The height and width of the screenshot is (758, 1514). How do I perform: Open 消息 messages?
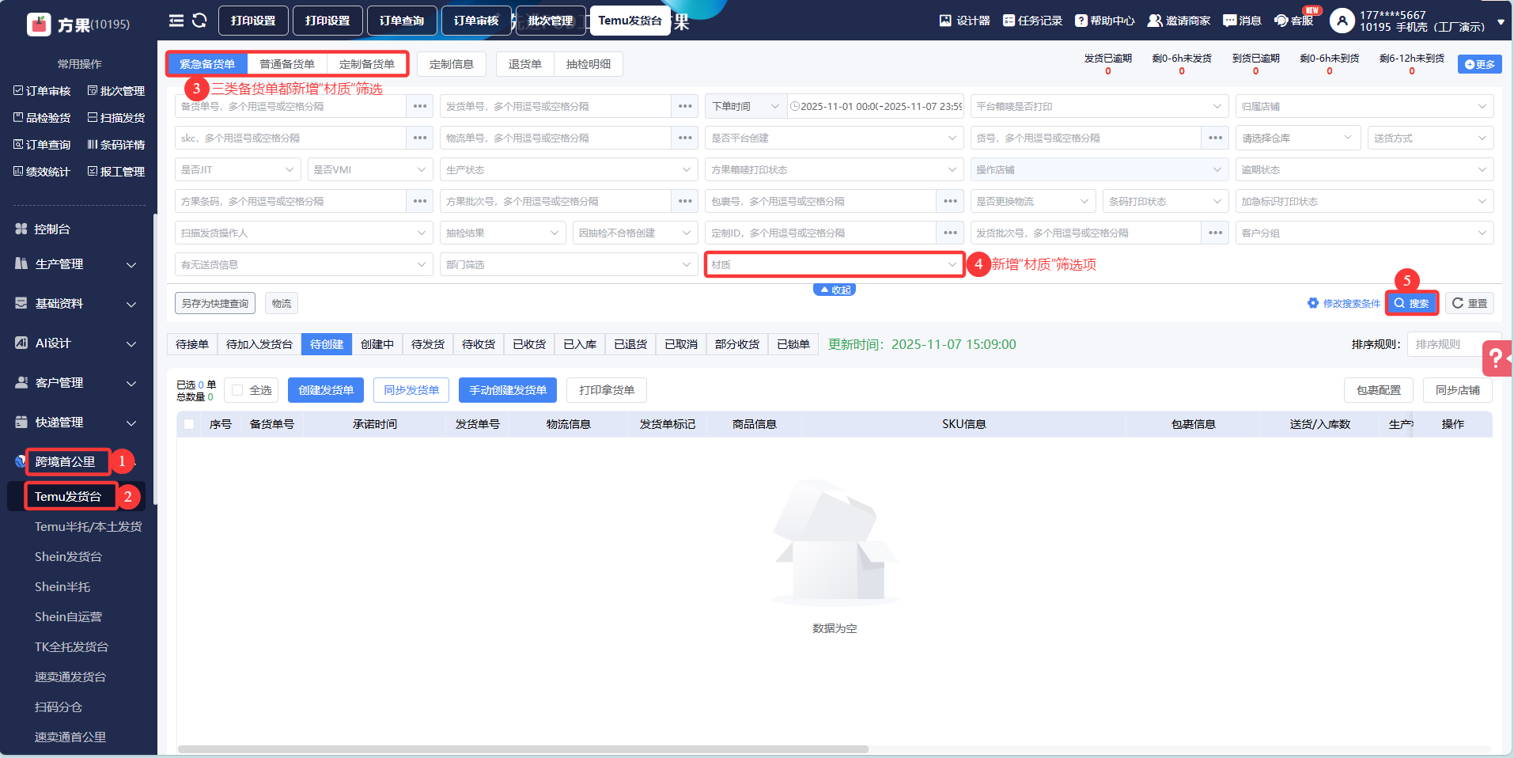1242,21
